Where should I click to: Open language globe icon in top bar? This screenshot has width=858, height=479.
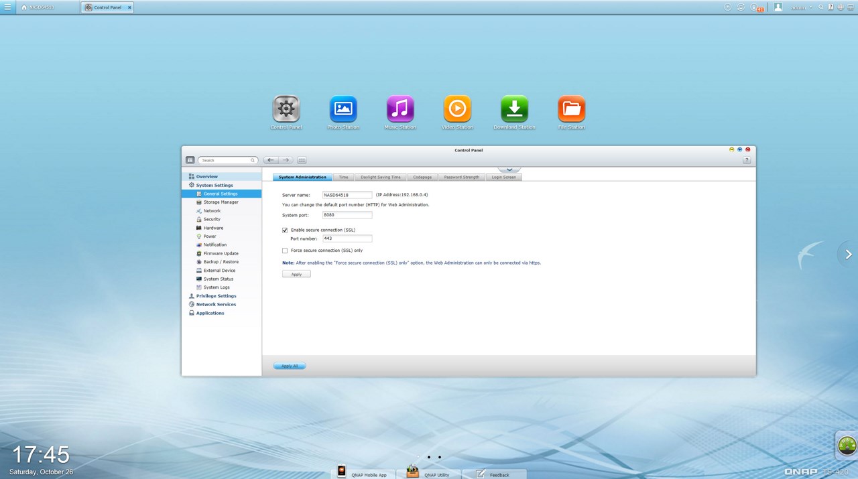click(841, 7)
